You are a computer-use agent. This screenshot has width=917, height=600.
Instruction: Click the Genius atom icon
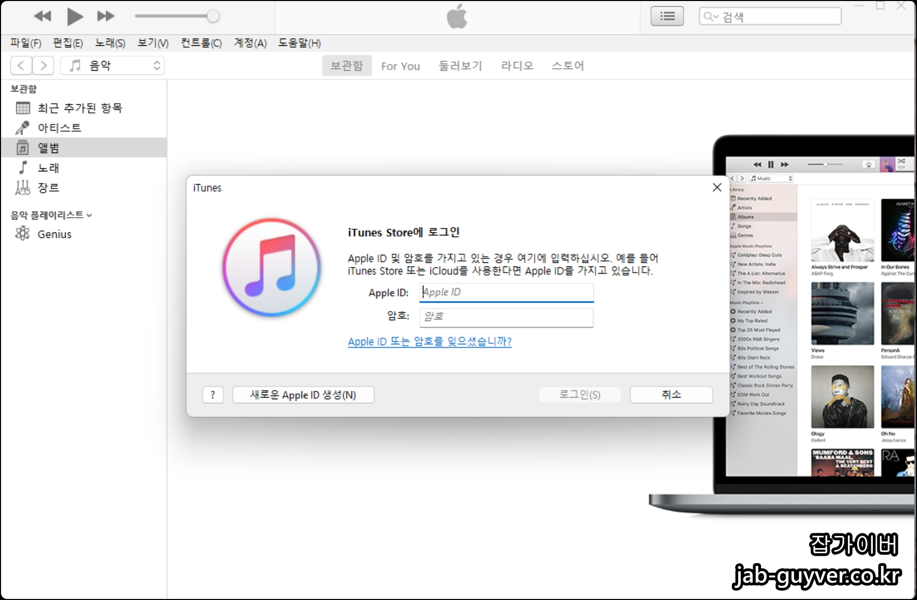point(22,233)
